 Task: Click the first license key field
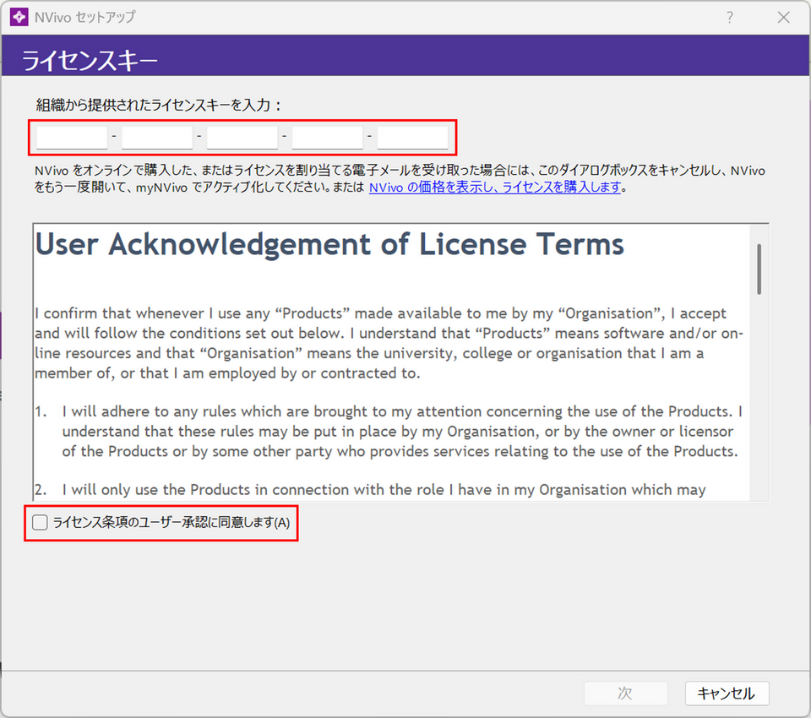coord(72,137)
